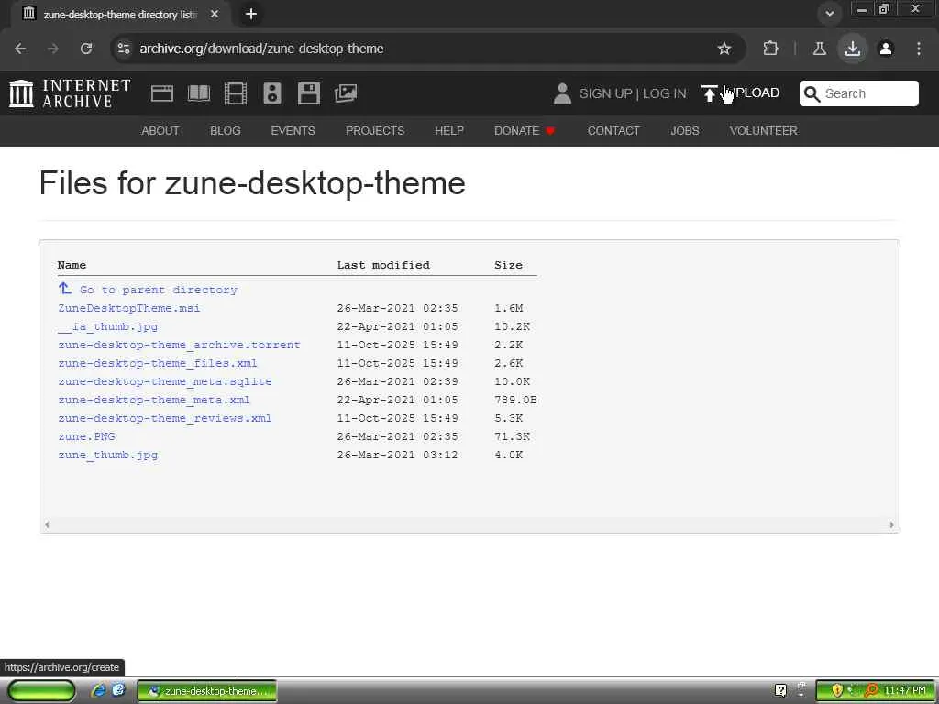Open the tab search dropdown
This screenshot has width=939, height=704.
830,14
